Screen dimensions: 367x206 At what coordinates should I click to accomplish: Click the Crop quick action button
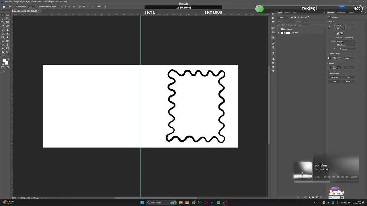pos(348,77)
